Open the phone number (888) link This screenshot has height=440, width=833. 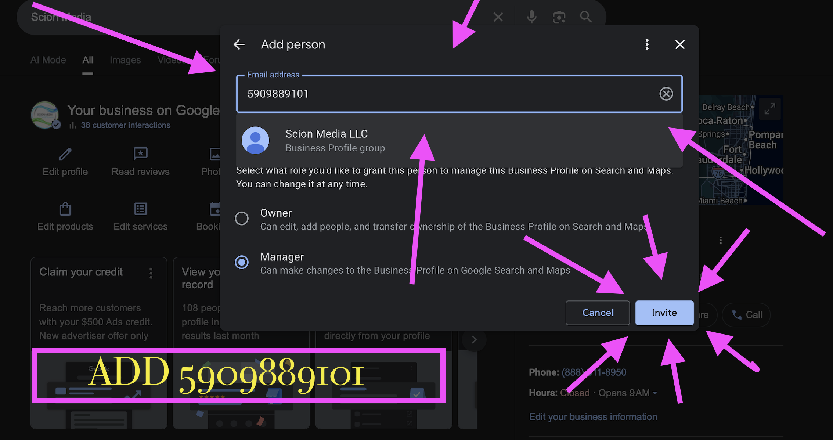pos(594,372)
